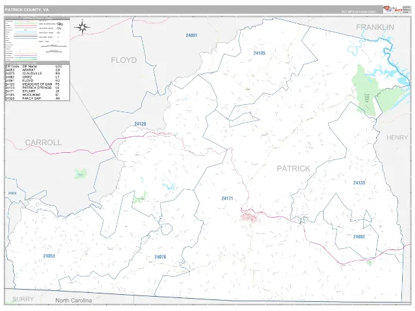Click the HENRY county label

(397, 137)
